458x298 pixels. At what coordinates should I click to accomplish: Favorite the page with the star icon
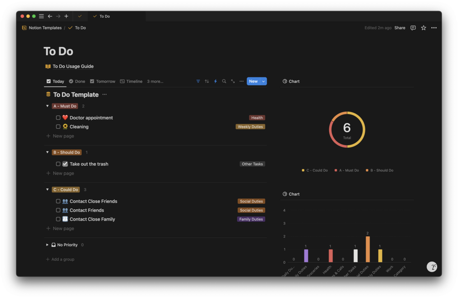[423, 28]
